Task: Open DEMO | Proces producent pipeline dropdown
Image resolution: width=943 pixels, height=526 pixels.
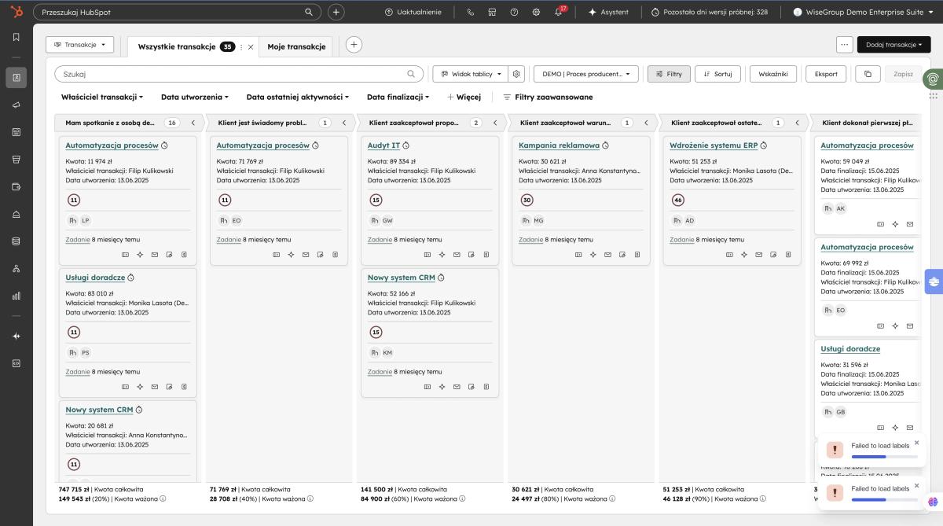Action: click(586, 74)
